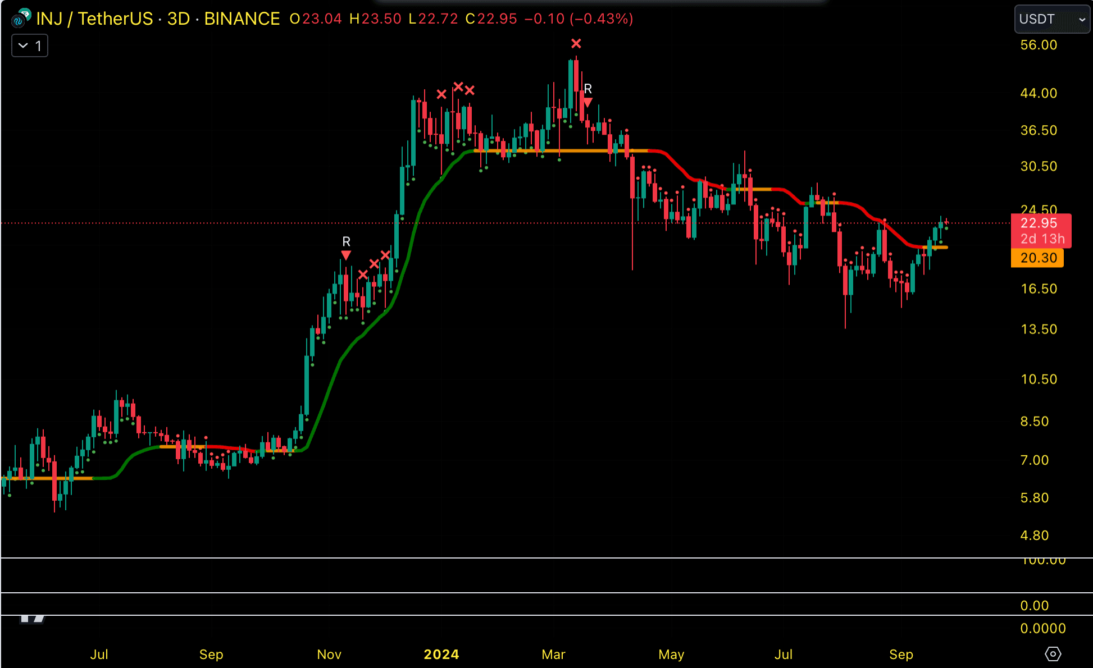Click the INJ / TetherUS symbol title
Viewport: 1093px width, 668px height.
coord(94,19)
